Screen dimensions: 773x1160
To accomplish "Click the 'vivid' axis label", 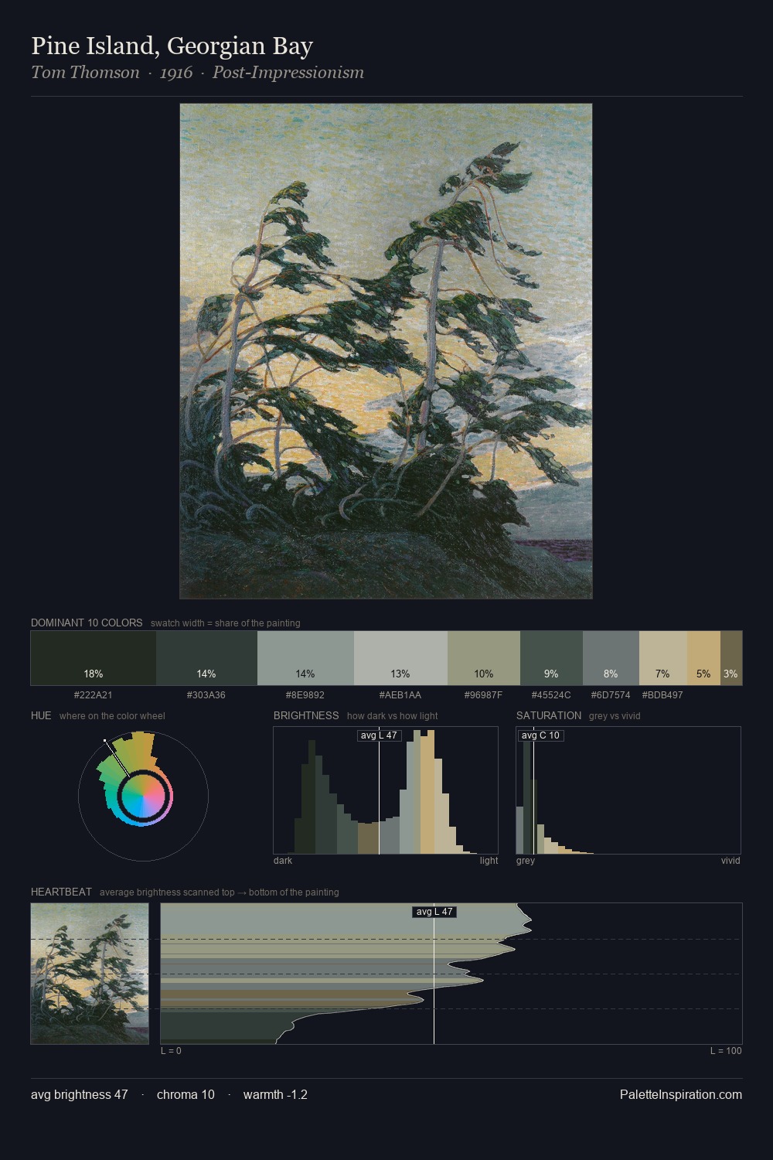I will point(730,861).
